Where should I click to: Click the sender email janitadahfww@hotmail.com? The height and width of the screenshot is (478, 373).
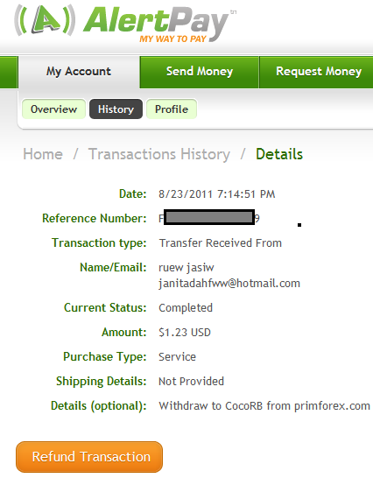coord(229,284)
